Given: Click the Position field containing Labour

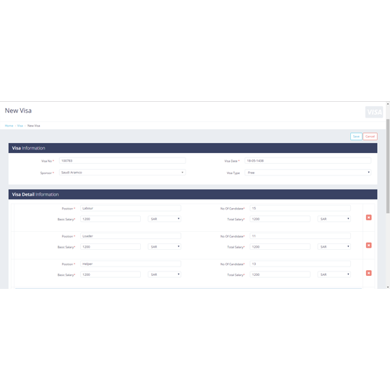Looking at the screenshot, I should [x=131, y=208].
